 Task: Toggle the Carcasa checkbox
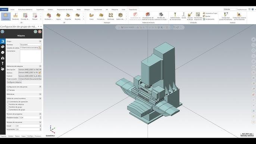(7, 90)
